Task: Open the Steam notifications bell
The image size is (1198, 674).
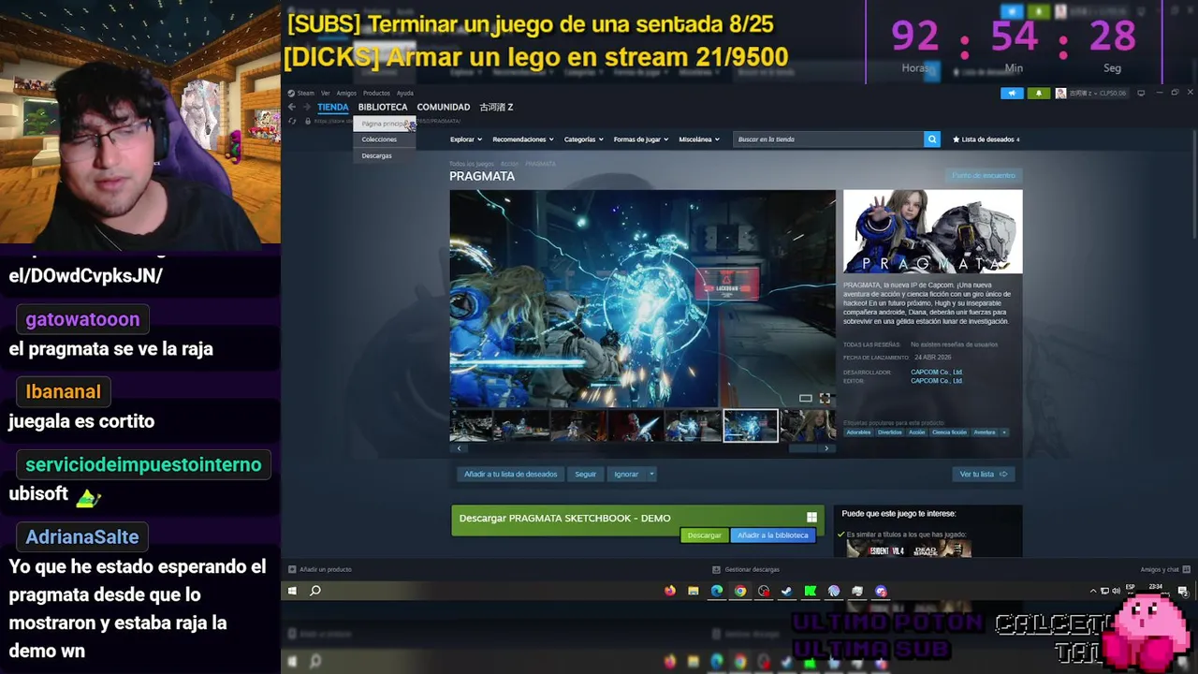Action: pos(1038,93)
